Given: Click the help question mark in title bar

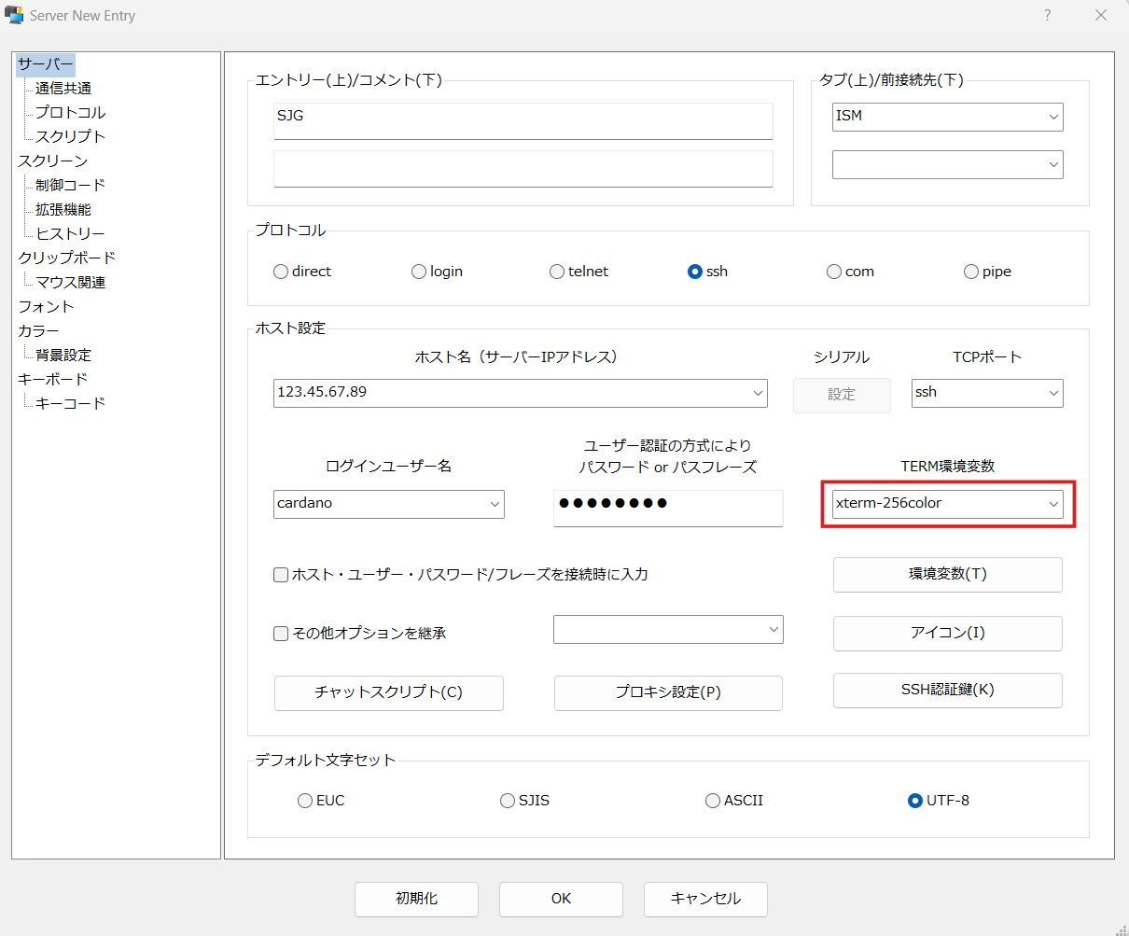Looking at the screenshot, I should tap(1048, 15).
